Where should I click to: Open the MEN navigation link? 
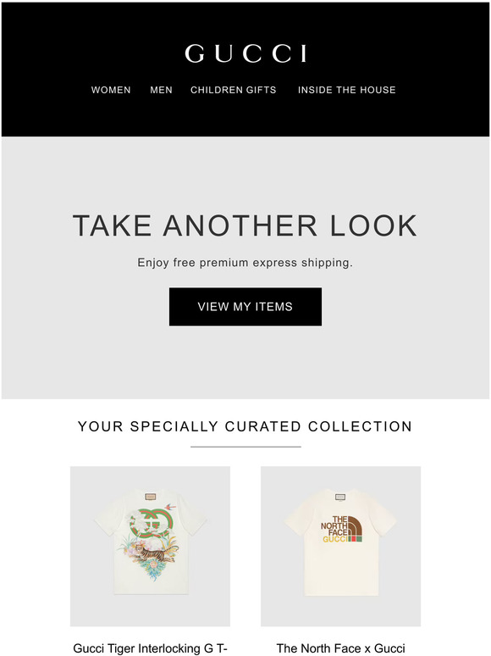162,90
